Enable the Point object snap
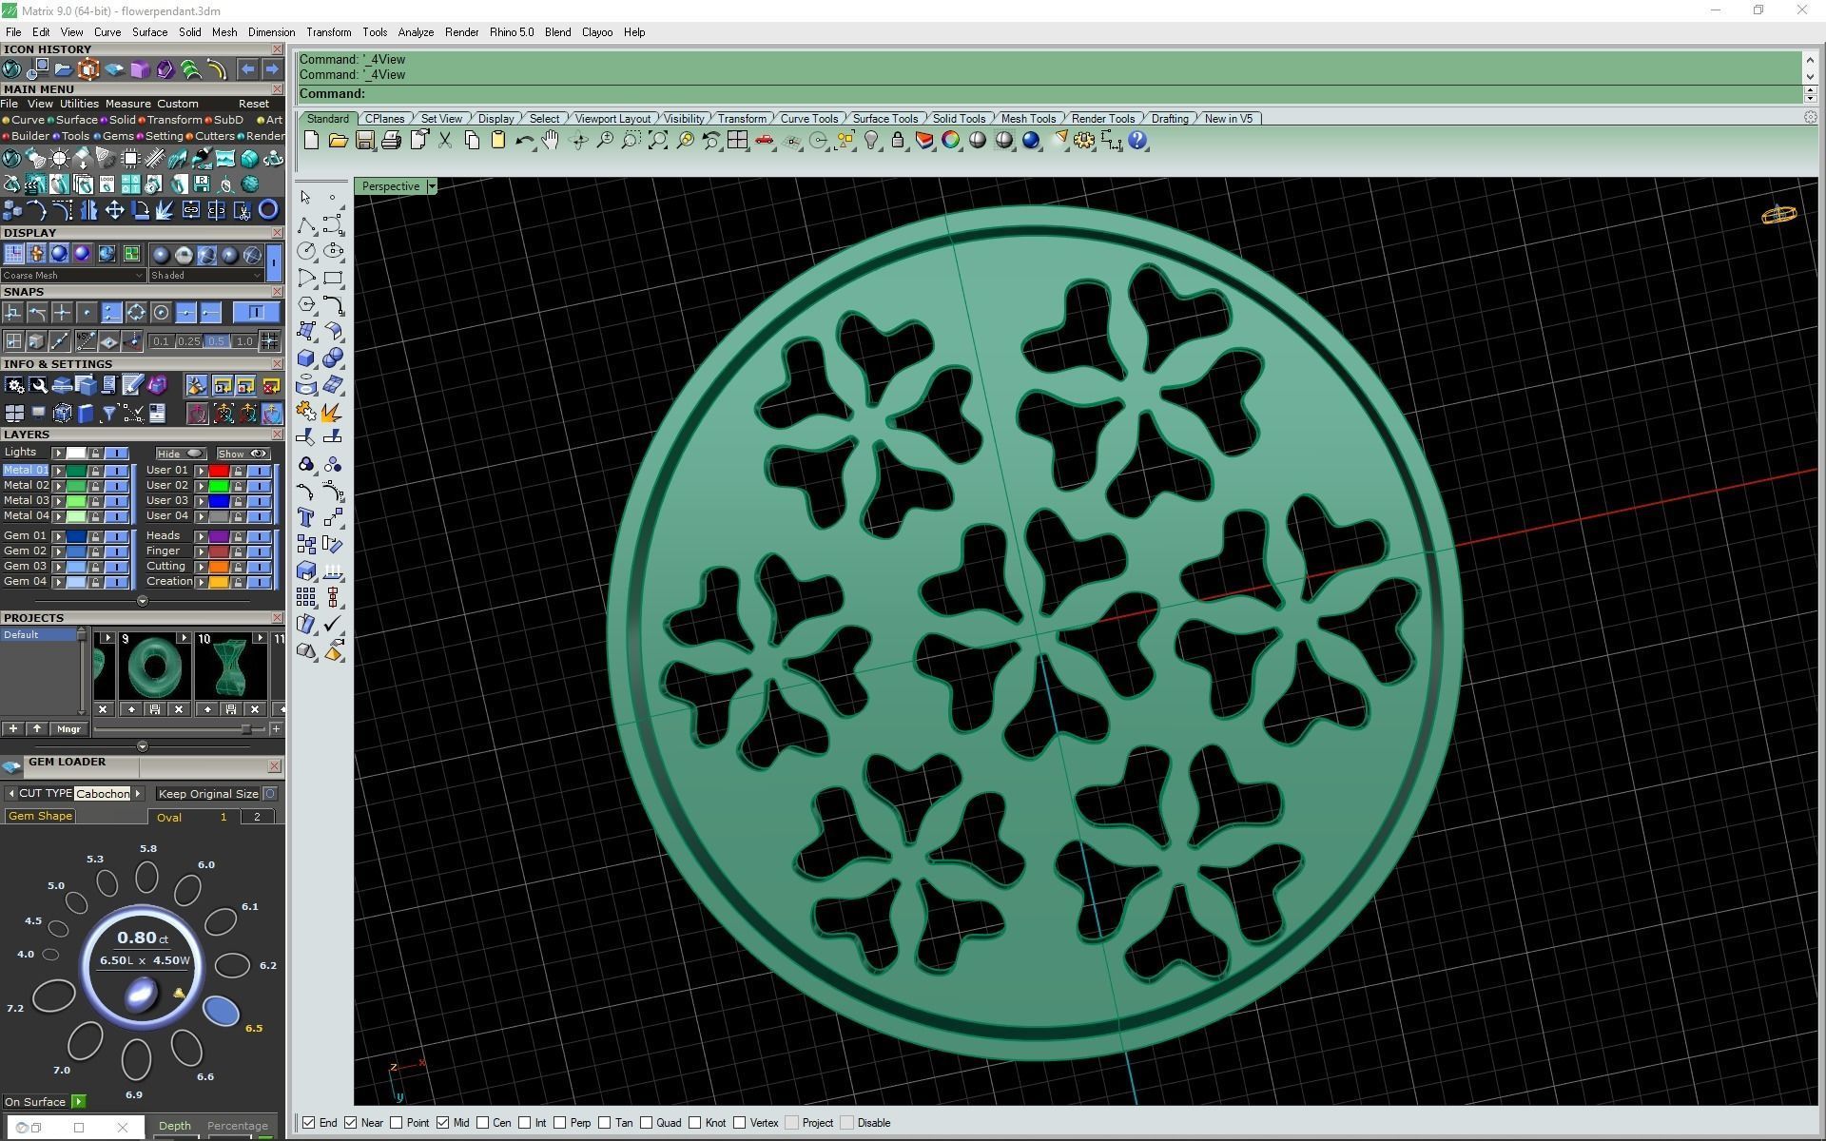The height and width of the screenshot is (1141, 1826). pyautogui.click(x=397, y=1123)
